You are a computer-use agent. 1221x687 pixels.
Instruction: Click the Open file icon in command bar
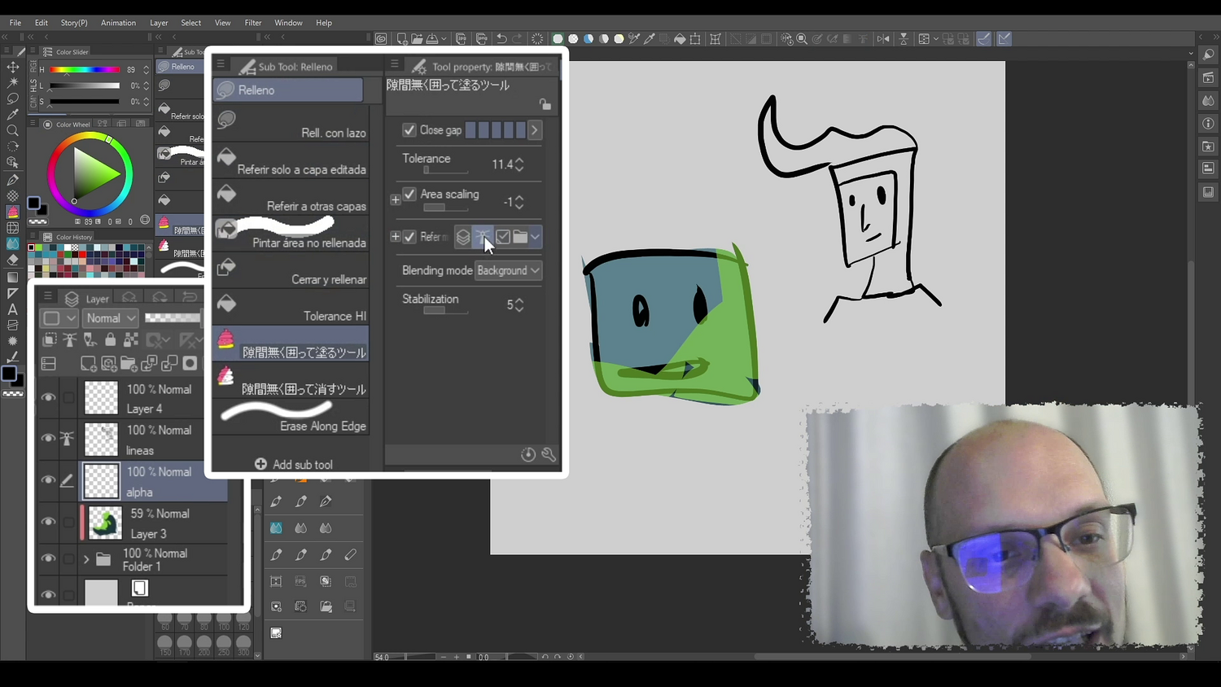pyautogui.click(x=417, y=39)
